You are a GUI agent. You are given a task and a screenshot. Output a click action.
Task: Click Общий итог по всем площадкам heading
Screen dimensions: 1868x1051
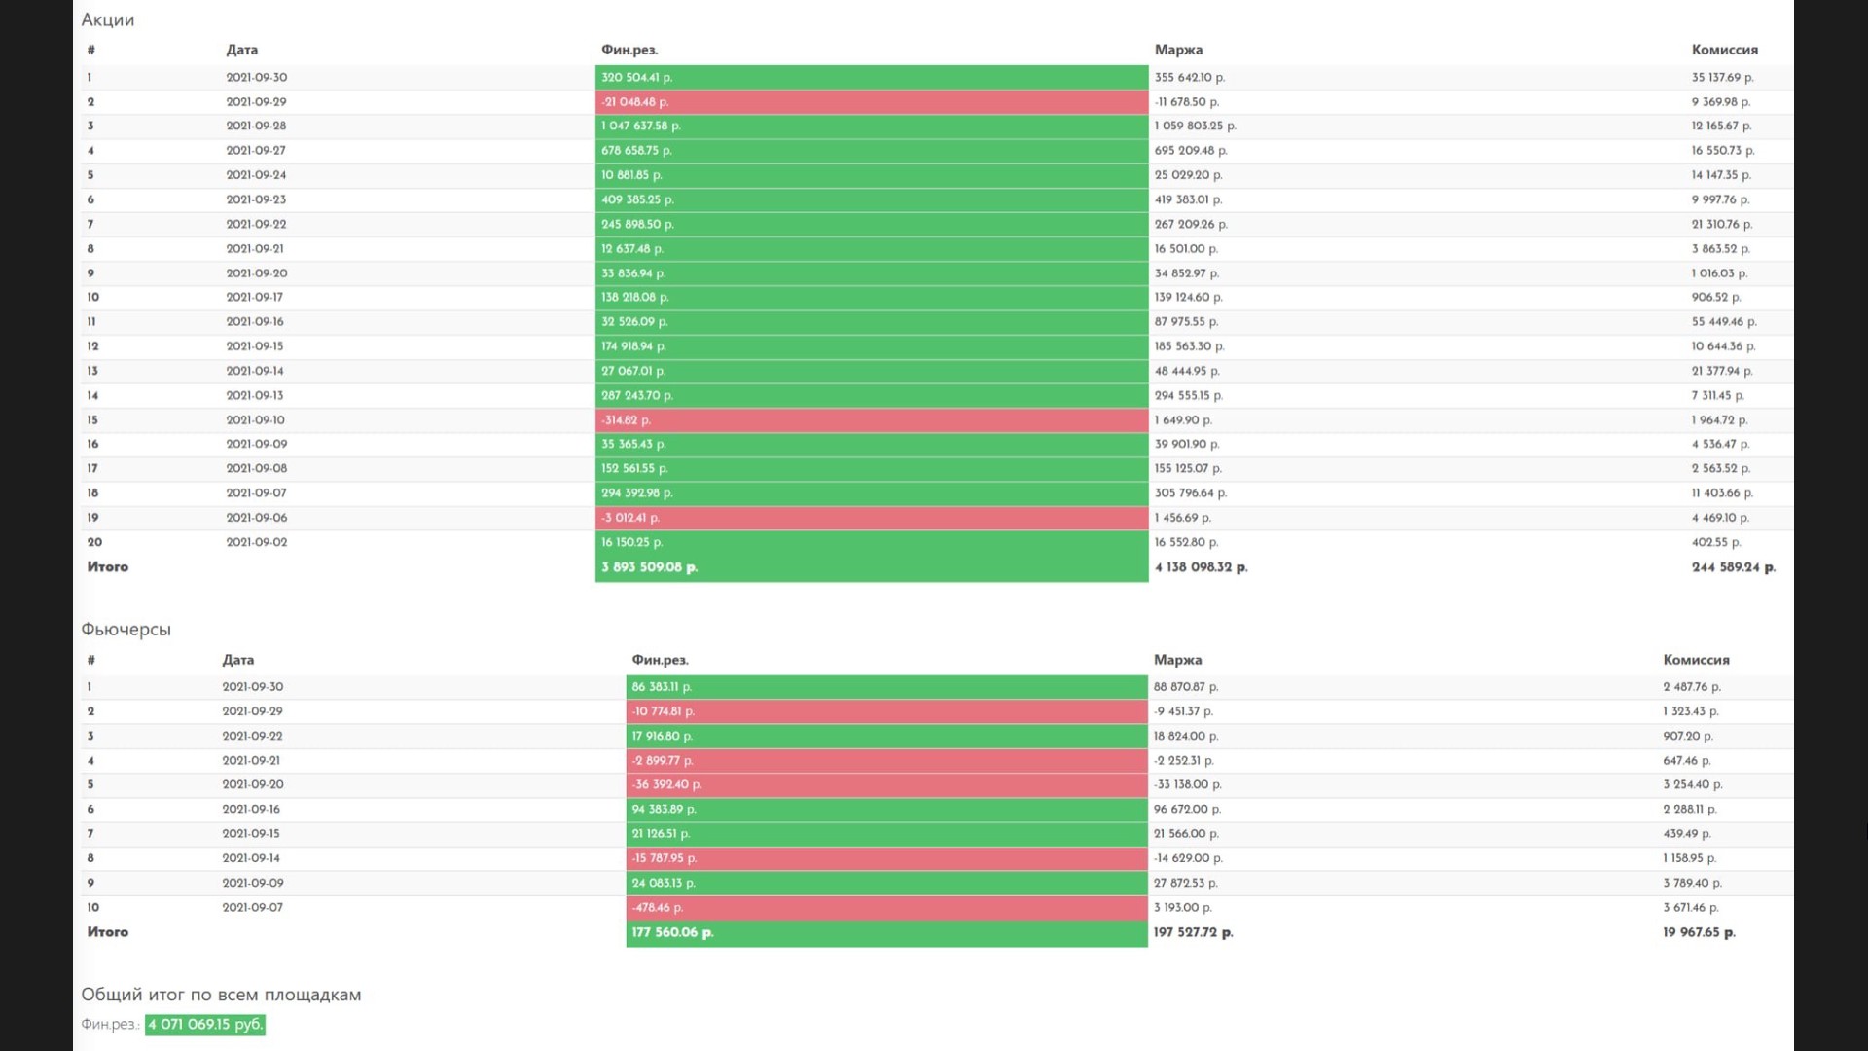pyautogui.click(x=221, y=995)
